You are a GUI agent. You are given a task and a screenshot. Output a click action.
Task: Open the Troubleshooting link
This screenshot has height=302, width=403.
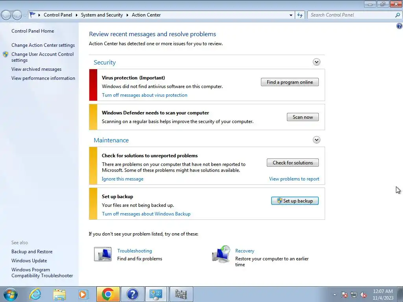click(x=135, y=250)
